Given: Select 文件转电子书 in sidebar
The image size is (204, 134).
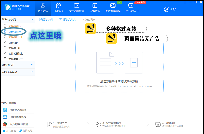Looking at the screenshot, I should point(16,59).
